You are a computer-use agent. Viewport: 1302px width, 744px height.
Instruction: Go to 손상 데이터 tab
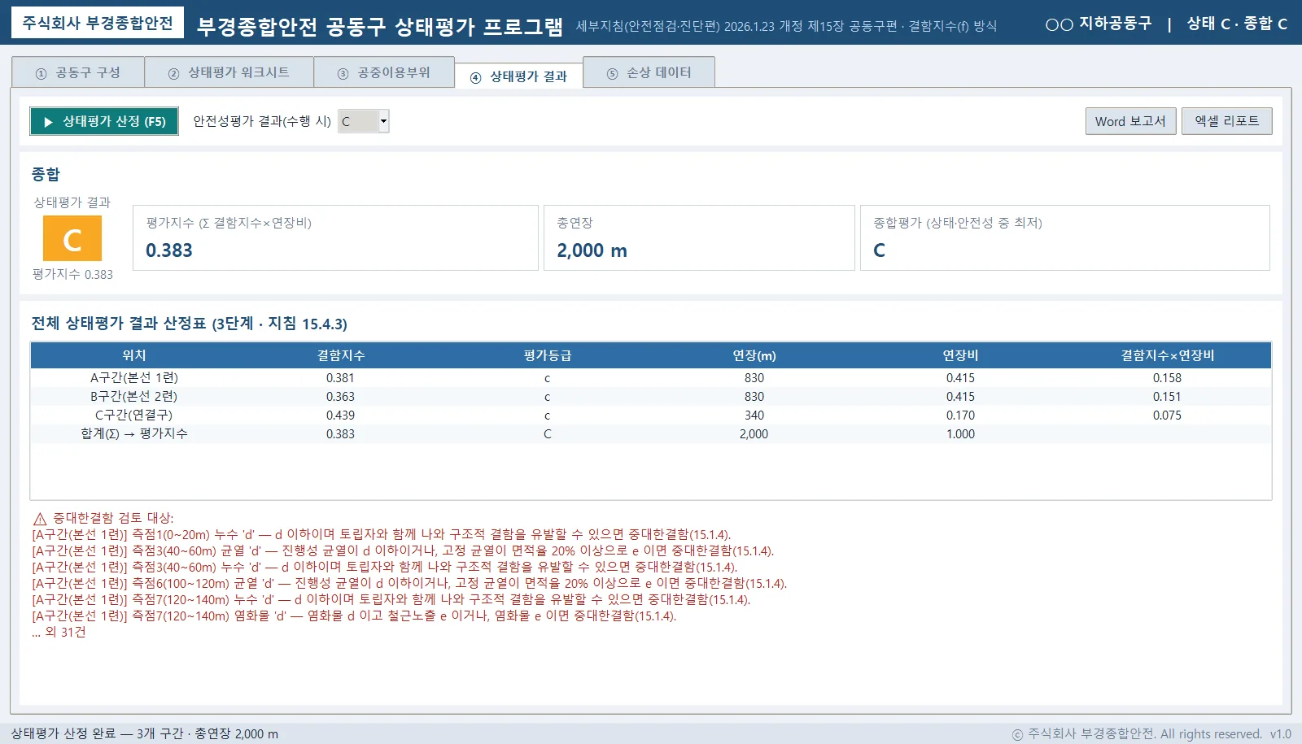(649, 72)
